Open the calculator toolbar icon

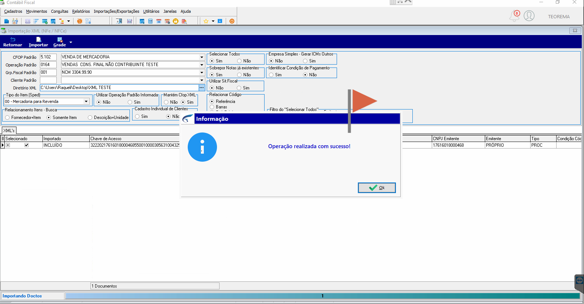click(150, 21)
